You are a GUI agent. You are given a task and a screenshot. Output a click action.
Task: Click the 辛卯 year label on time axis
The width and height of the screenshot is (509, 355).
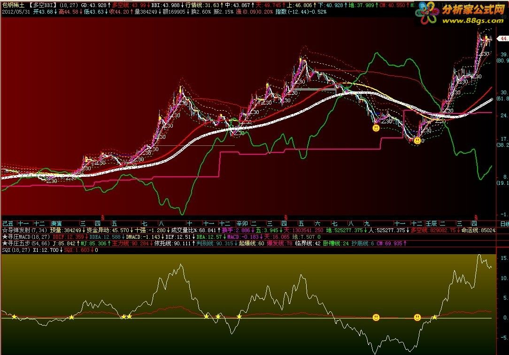242,223
